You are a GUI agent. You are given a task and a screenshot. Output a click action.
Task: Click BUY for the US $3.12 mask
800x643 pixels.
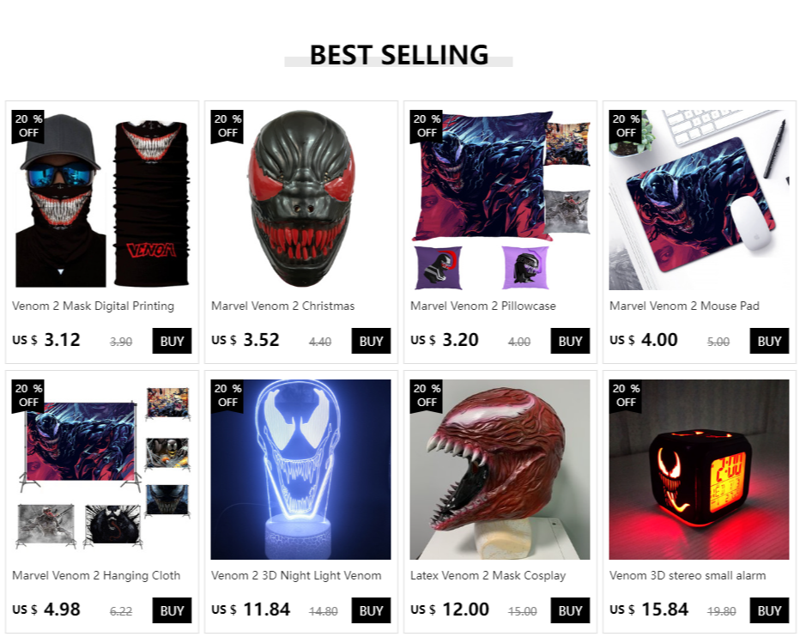click(x=172, y=341)
